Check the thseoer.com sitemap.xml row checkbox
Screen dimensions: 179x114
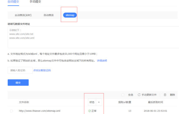coord(12,111)
